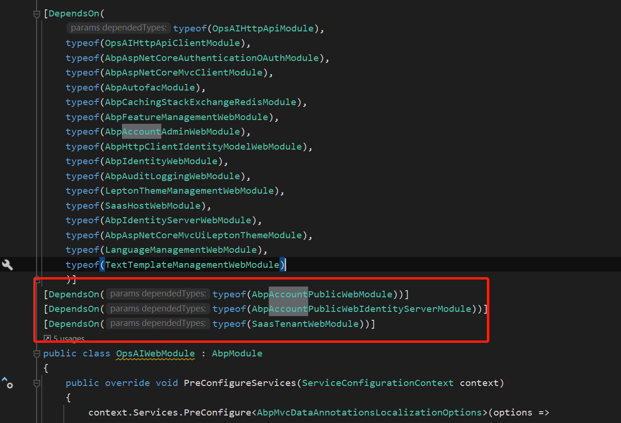Collapse the PreConfigureServices method
This screenshot has width=621, height=423.
pyautogui.click(x=37, y=384)
